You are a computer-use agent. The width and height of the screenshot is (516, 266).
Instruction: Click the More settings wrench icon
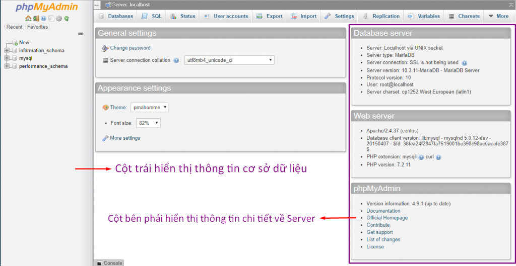(x=105, y=138)
